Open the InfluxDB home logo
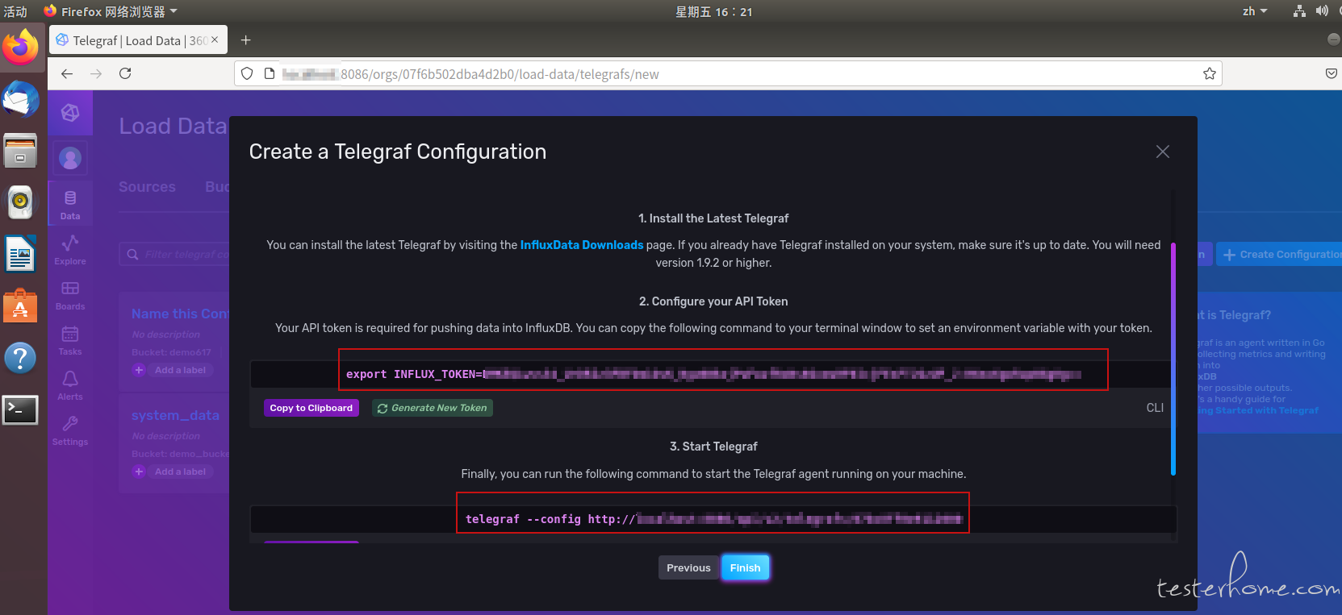The height and width of the screenshot is (615, 1342). 70,113
